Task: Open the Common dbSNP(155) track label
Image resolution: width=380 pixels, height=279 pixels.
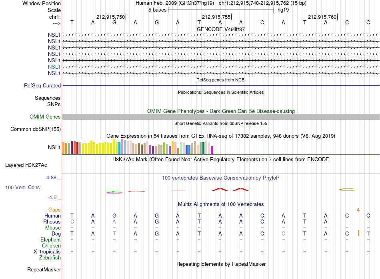Action: [36, 129]
